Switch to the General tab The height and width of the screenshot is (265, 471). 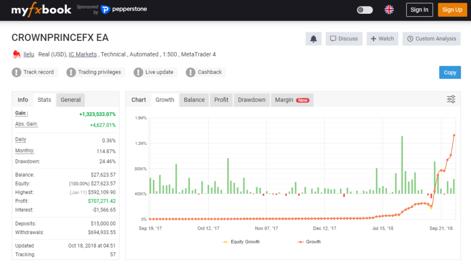[70, 99]
